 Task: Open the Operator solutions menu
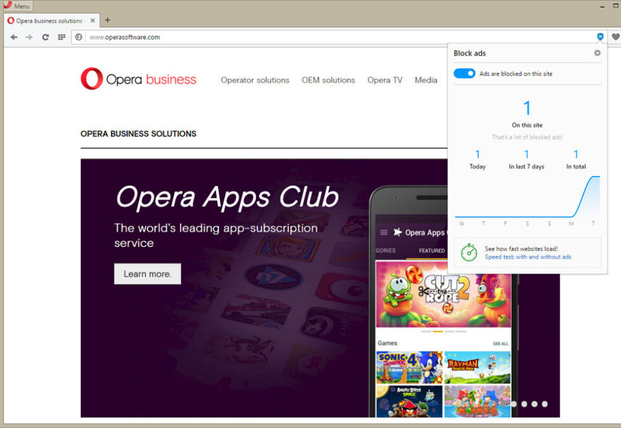pos(255,80)
